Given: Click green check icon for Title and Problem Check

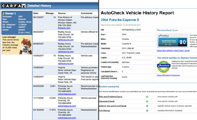Looking at the screenshot, I should click(x=147, y=97).
